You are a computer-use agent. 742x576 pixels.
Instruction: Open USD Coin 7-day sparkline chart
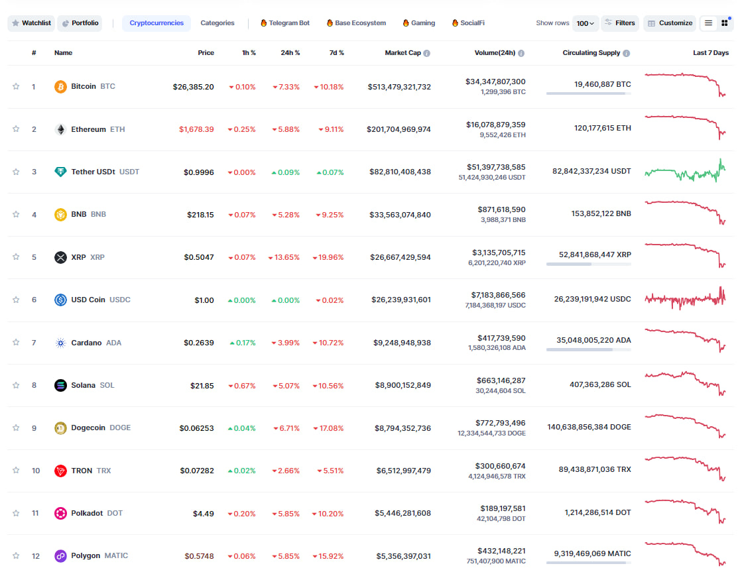point(685,298)
